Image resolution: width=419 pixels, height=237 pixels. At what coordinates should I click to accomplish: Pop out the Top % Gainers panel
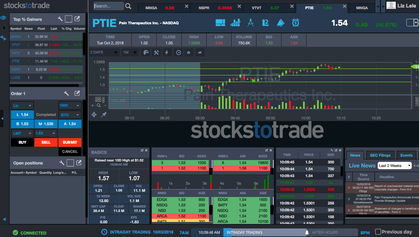point(77,19)
